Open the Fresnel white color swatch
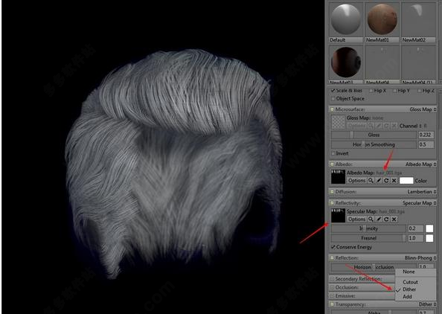The width and height of the screenshot is (442, 314). [x=429, y=238]
